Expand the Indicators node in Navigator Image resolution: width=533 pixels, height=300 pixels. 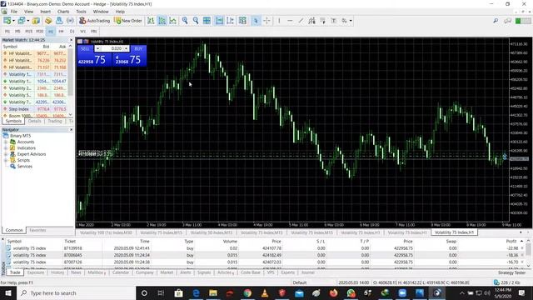[6, 148]
